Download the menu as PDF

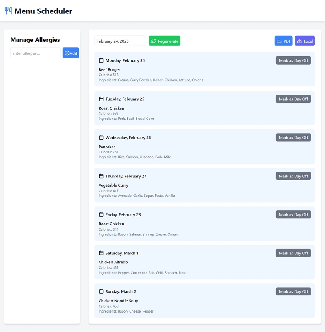coord(284,41)
